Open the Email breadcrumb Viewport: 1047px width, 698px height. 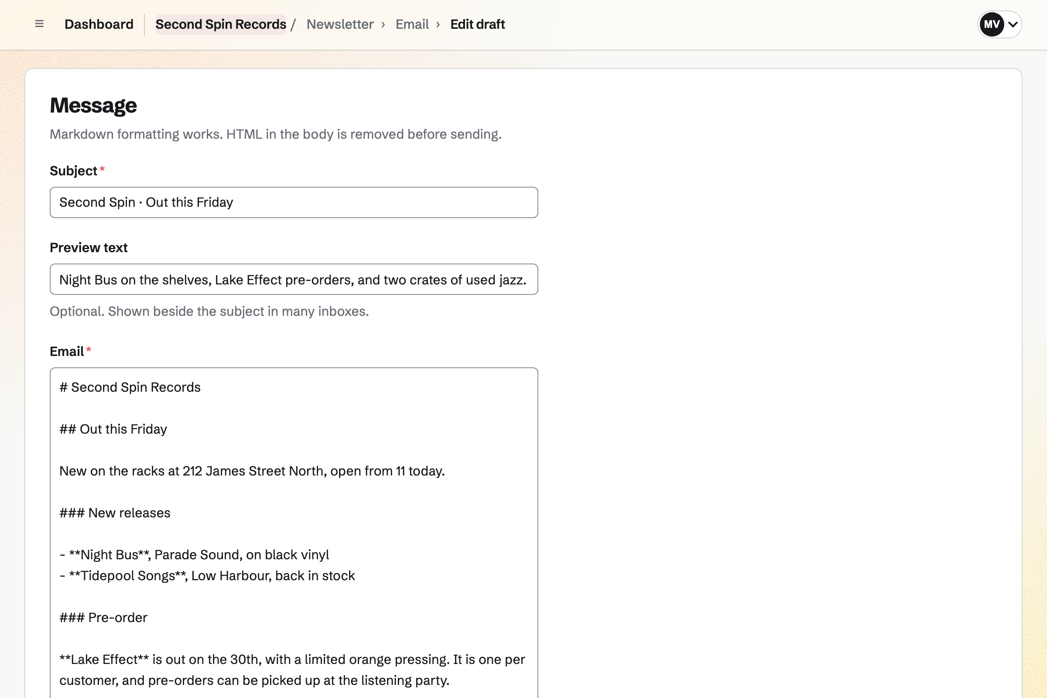[x=412, y=24]
